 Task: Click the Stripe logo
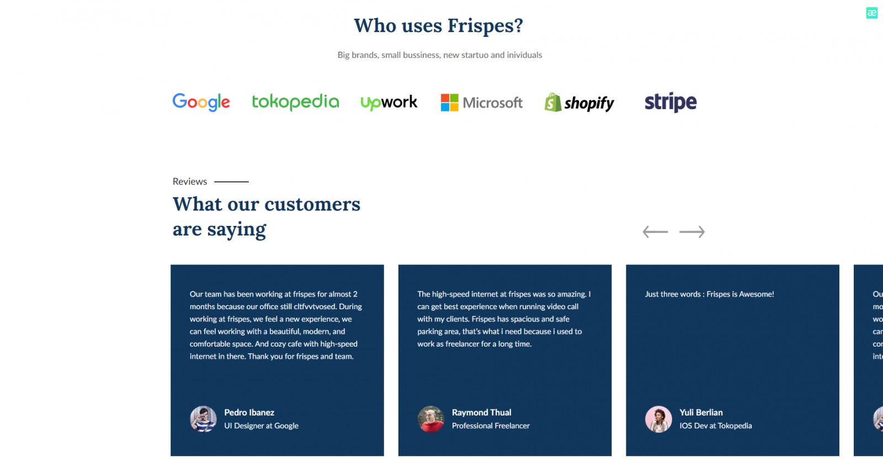(671, 102)
